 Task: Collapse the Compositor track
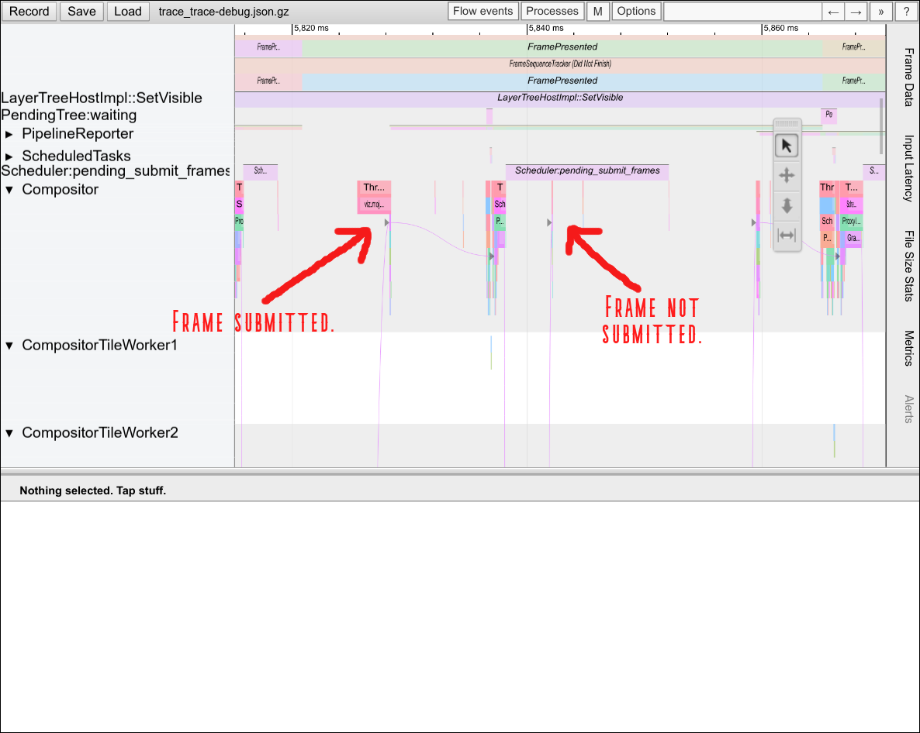(x=9, y=190)
